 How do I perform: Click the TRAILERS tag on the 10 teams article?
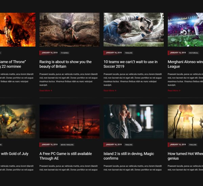tap(129, 53)
